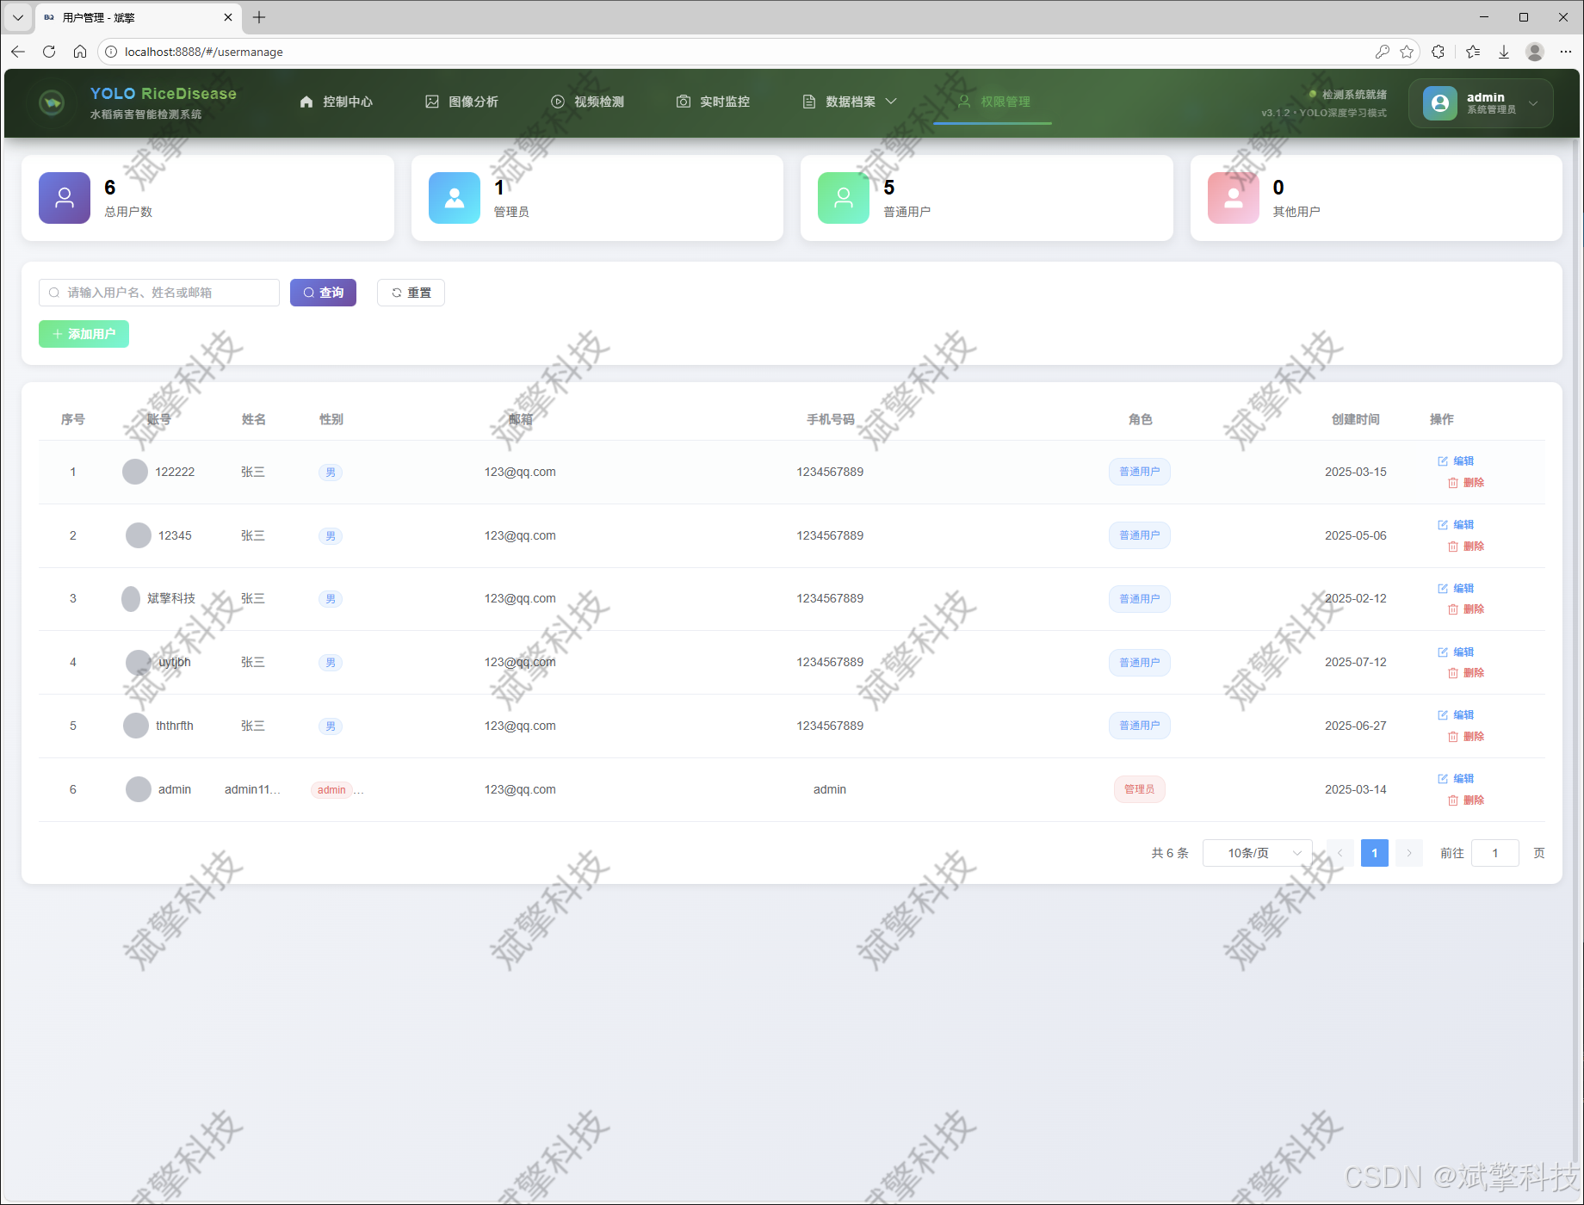Delete user ththrfth
The width and height of the screenshot is (1584, 1205).
1466,737
